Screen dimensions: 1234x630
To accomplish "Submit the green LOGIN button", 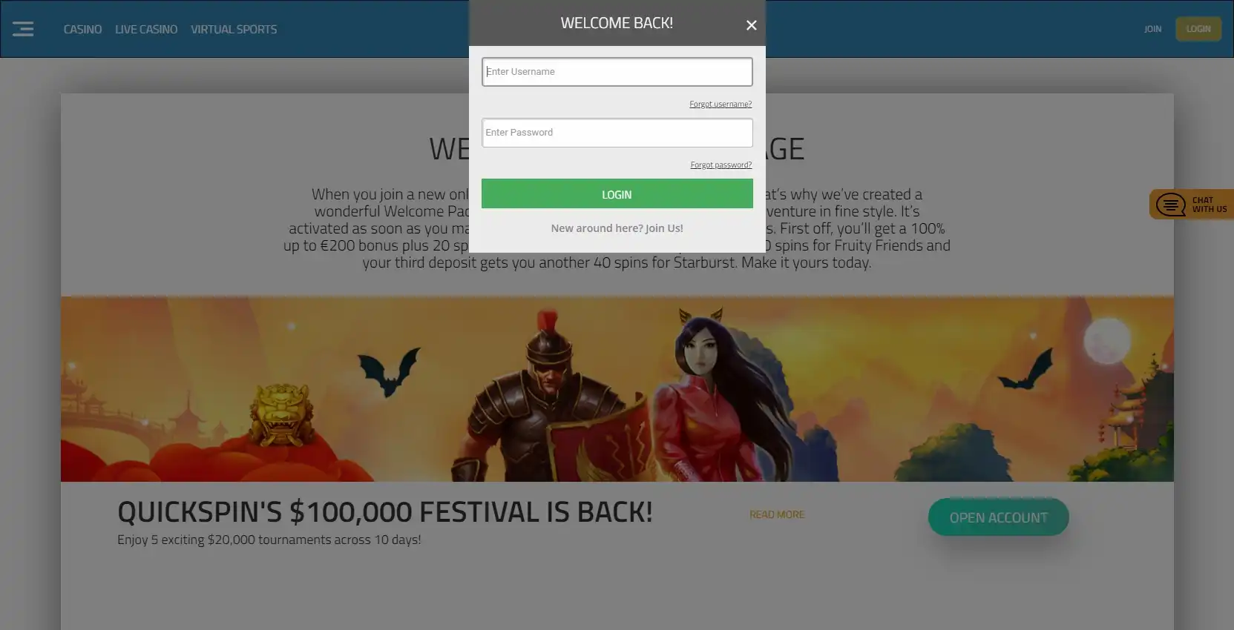I will 617,193.
